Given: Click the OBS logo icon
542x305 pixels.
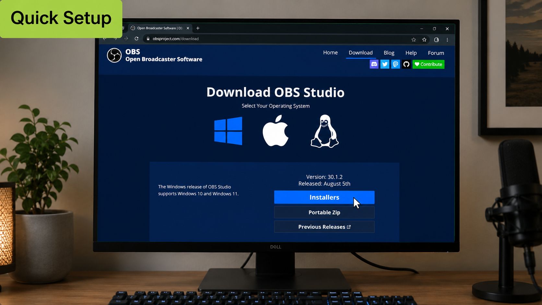Looking at the screenshot, I should coord(114,55).
